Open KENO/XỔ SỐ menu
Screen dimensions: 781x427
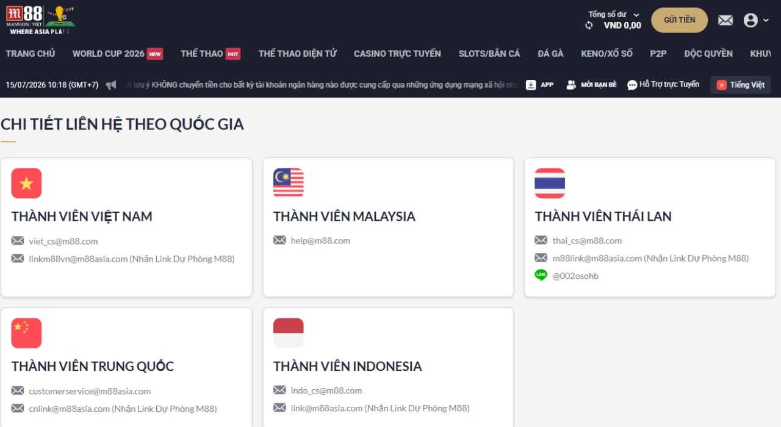[607, 54]
